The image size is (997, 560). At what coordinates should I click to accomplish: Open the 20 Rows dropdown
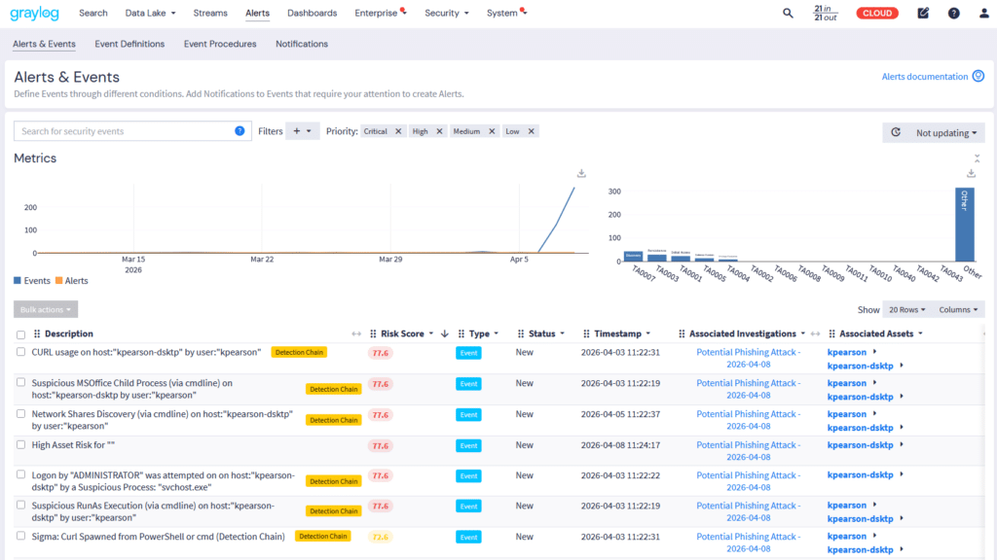point(905,309)
